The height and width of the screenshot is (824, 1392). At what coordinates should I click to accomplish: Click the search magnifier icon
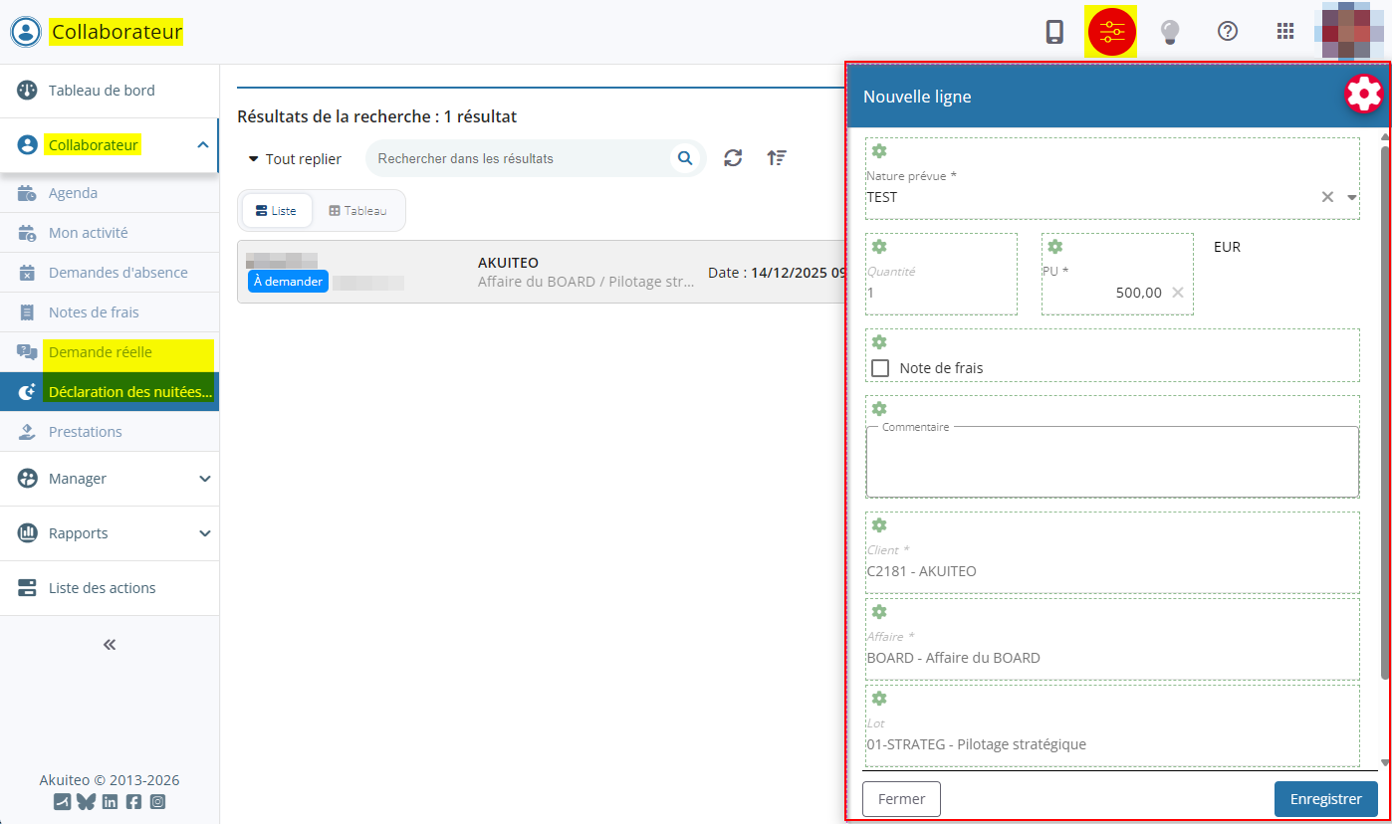pyautogui.click(x=684, y=158)
